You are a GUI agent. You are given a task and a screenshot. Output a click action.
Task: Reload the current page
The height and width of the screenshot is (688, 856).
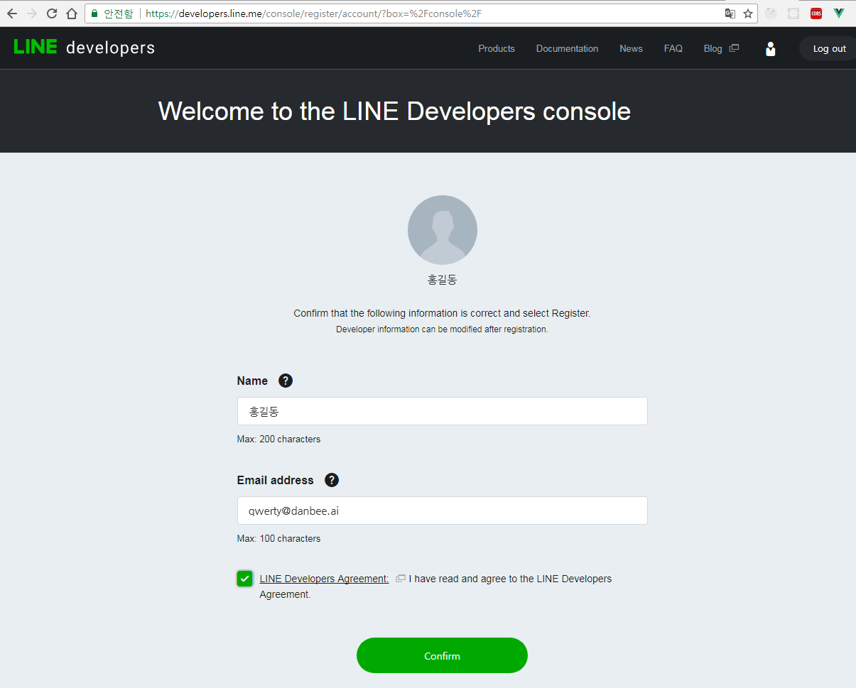coord(52,13)
